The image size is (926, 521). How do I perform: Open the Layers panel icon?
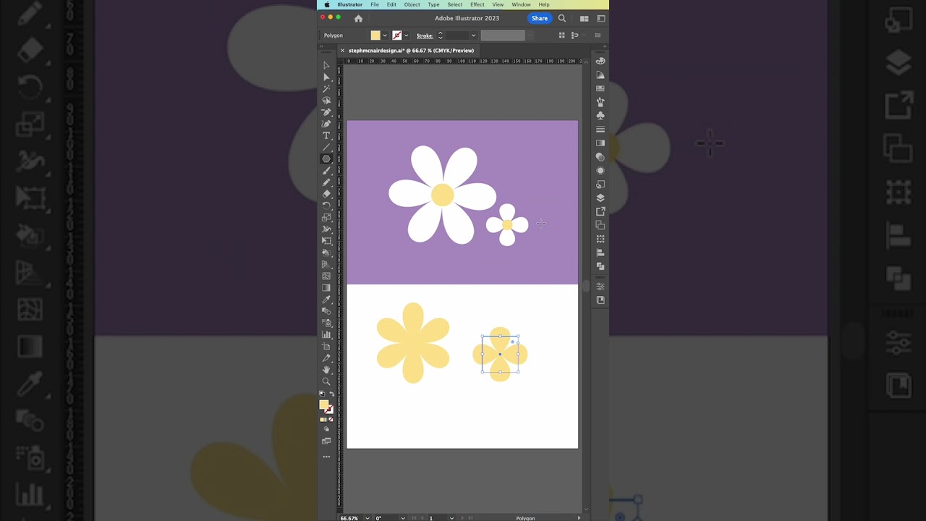[x=600, y=198]
